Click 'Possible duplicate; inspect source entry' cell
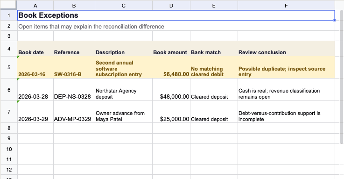The height and width of the screenshot is (179, 344). coord(286,67)
